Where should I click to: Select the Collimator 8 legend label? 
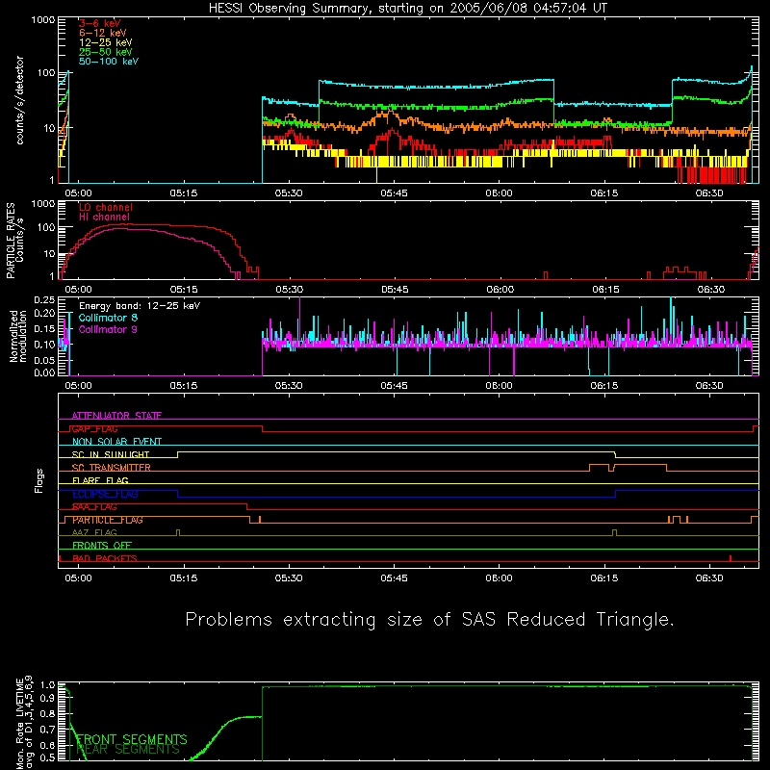pos(108,318)
